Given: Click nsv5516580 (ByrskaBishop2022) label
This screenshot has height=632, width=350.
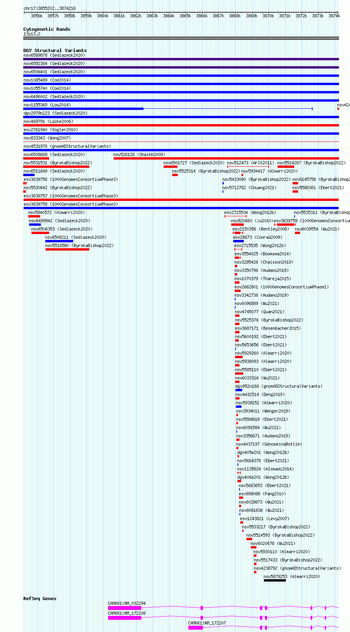Looking at the screenshot, I should pos(79,245).
